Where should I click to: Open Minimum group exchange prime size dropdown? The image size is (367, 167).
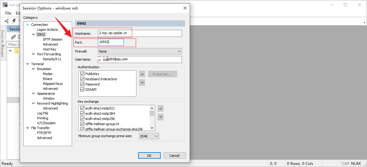pos(149,136)
